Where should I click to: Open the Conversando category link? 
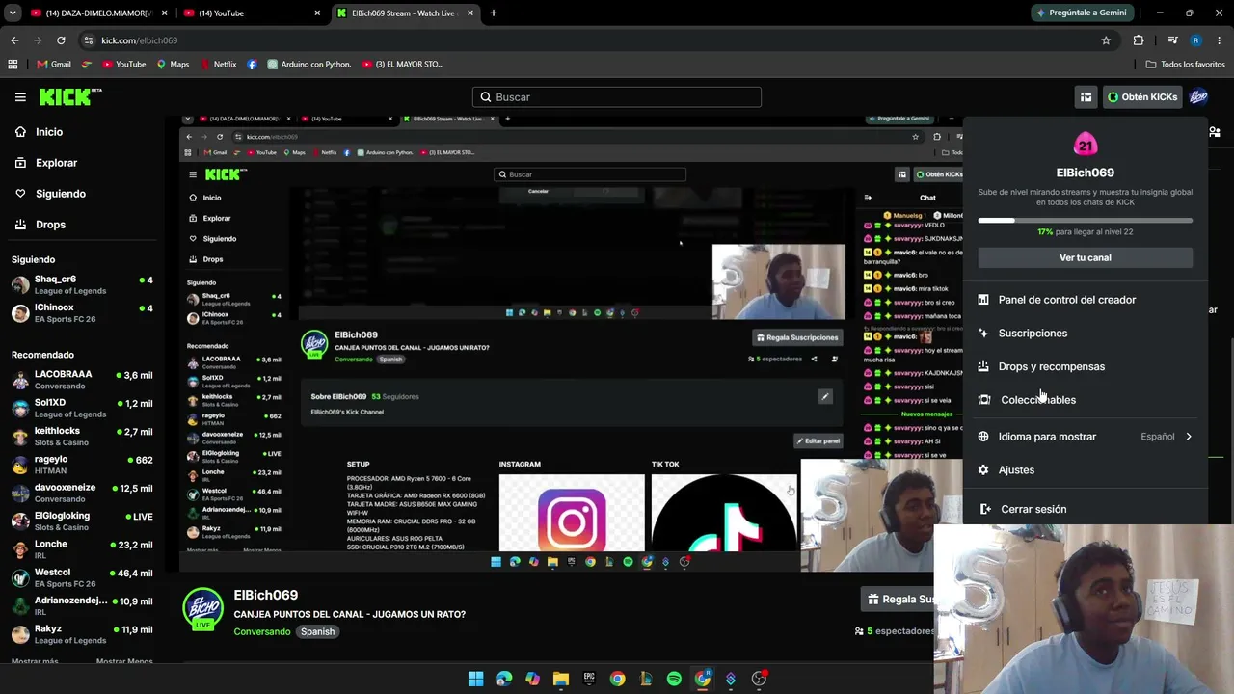coord(262,632)
